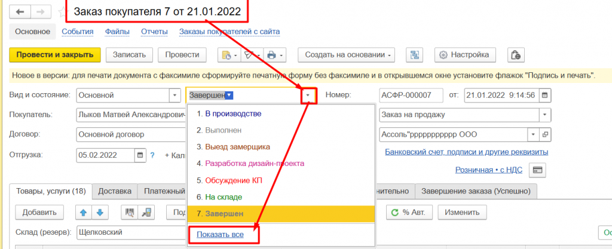Screen dimensions: 612x249
Task: Open the 'События' navigation link
Action: pyautogui.click(x=77, y=32)
